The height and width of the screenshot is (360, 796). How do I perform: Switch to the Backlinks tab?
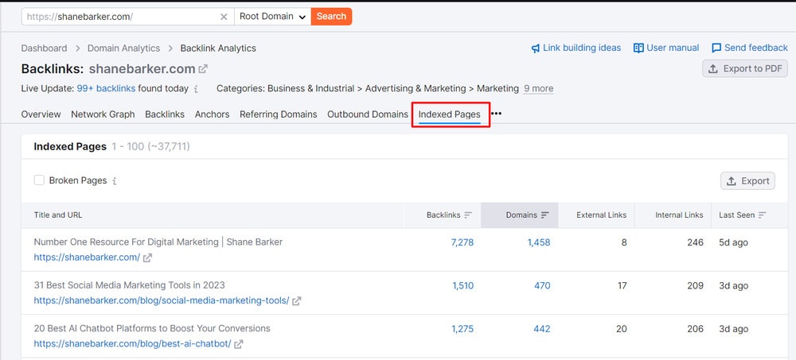[165, 114]
